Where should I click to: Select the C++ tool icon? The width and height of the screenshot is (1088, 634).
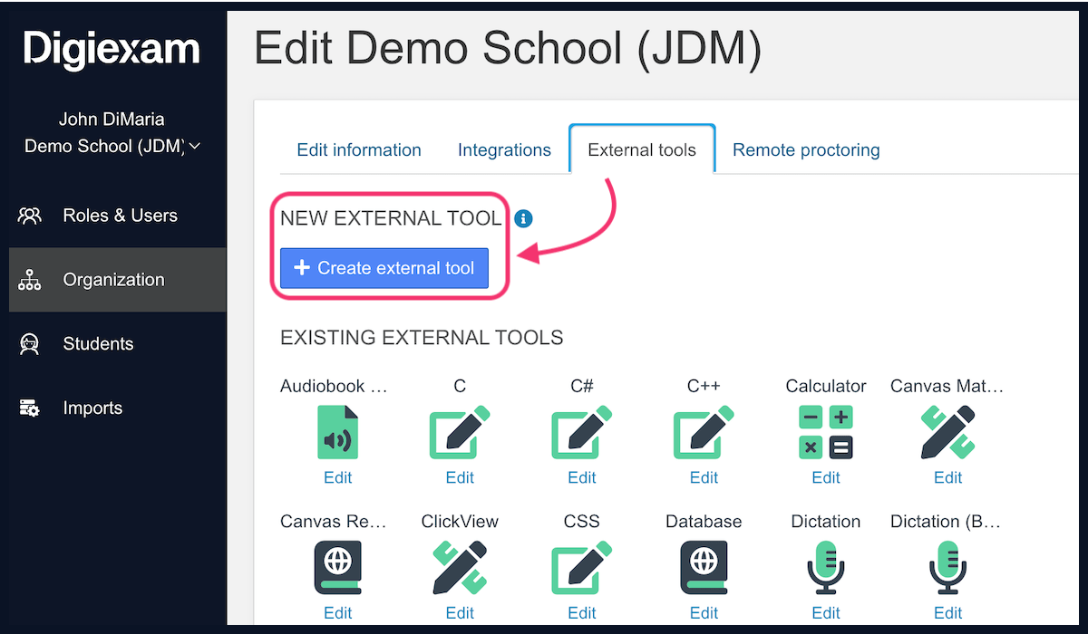pos(704,432)
